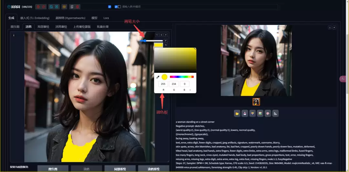This screenshot has height=172, width=349.
Task: Send current image to 图生图
Action: click(53, 169)
